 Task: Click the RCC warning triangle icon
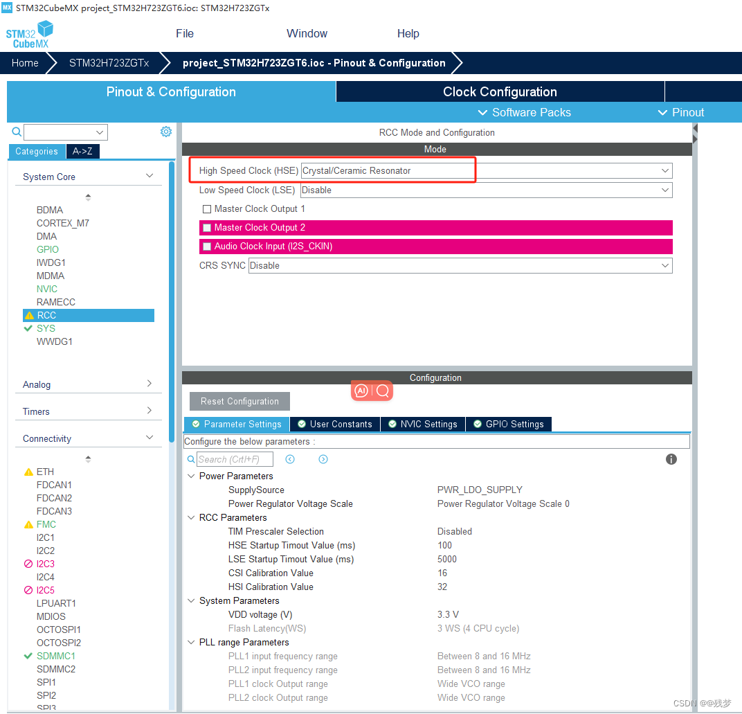click(29, 315)
